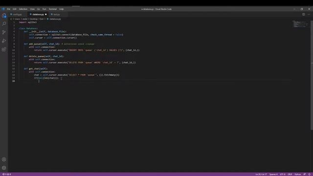Open the Source Control view
The width and height of the screenshot is (313, 176).
click(4, 32)
